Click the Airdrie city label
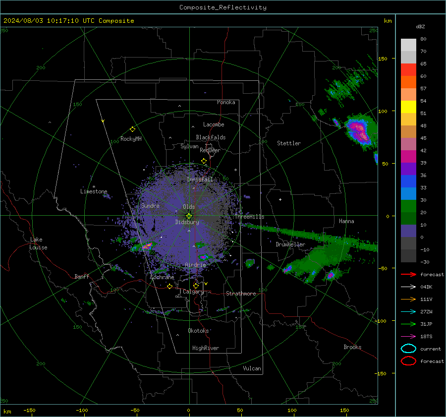 click(x=195, y=265)
